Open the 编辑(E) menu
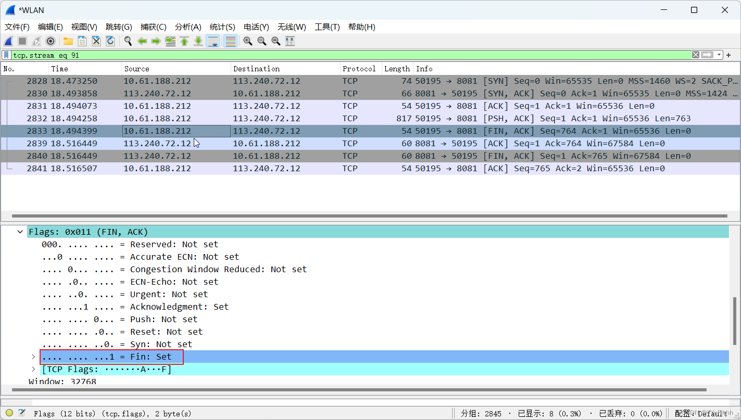 tap(51, 27)
